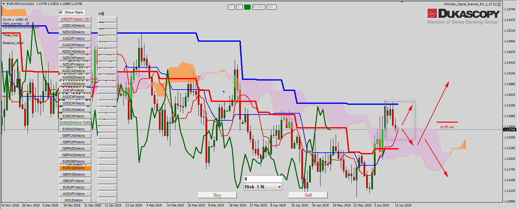Viewport: 518px width, 209px height.
Task: Select GOLDmicro from the pairs list
Action: pyautogui.click(x=75, y=200)
